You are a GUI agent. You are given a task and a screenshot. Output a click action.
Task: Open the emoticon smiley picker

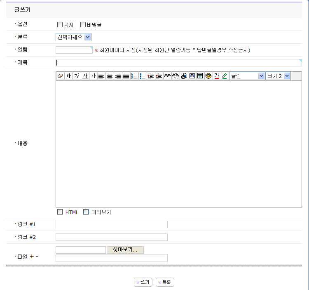[x=208, y=76]
